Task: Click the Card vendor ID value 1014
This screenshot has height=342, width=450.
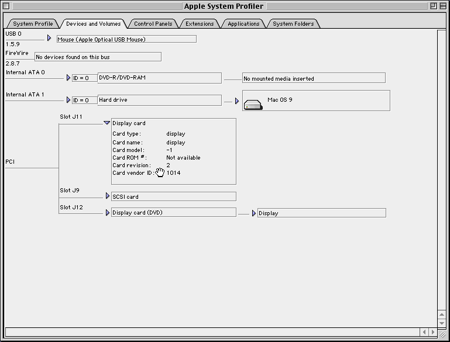Action: pos(173,173)
